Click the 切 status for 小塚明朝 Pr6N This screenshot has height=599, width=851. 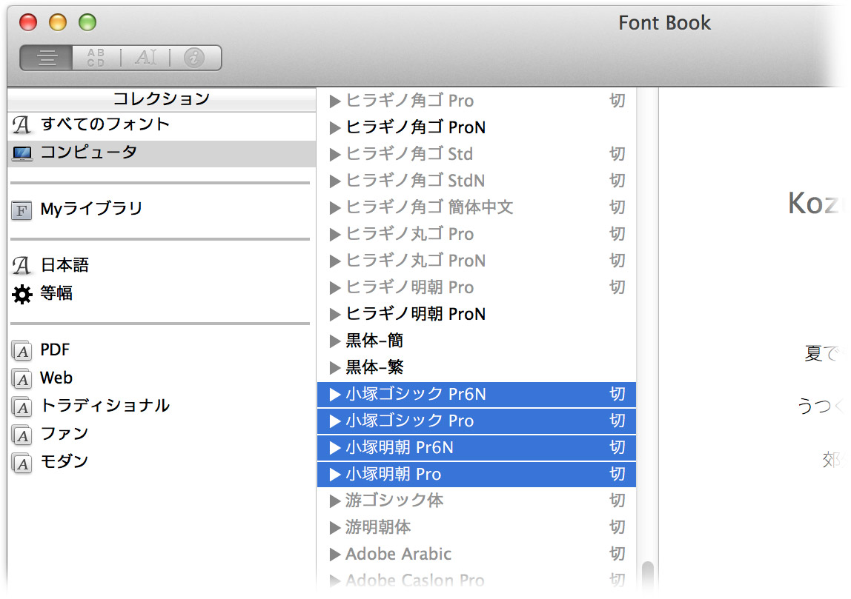point(617,447)
